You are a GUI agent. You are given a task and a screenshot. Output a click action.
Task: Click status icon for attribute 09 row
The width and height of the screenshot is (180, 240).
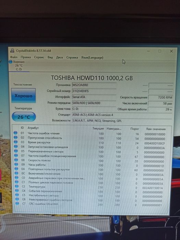click(16, 164)
